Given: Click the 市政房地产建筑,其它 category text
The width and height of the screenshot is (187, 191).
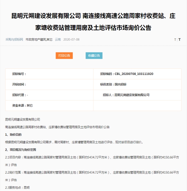Looking at the screenshot, I should pyautogui.click(x=39, y=39).
